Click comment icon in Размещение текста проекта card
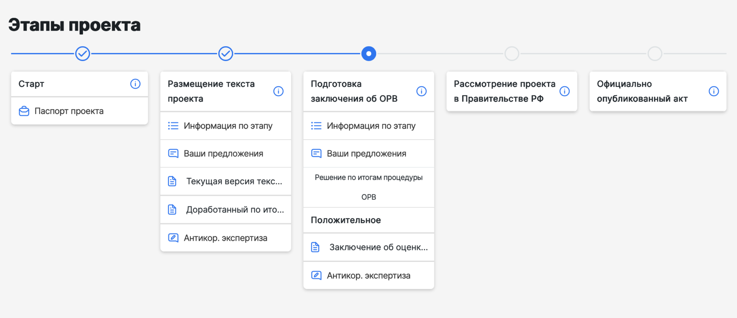The image size is (737, 318). click(x=173, y=153)
